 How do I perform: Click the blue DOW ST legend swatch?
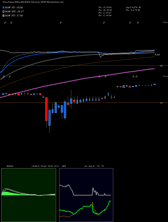pyautogui.click(x=3, y=7)
